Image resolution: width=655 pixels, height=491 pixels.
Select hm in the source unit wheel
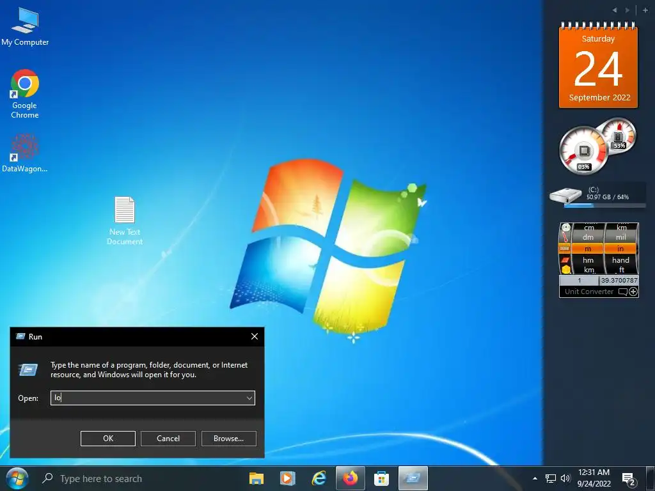point(588,260)
